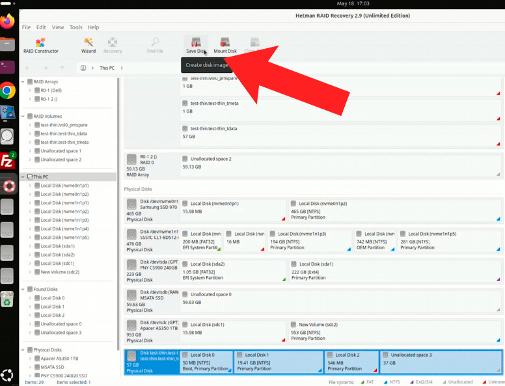Open the Help menu
Screen dimensions: 505x386
[94, 27]
